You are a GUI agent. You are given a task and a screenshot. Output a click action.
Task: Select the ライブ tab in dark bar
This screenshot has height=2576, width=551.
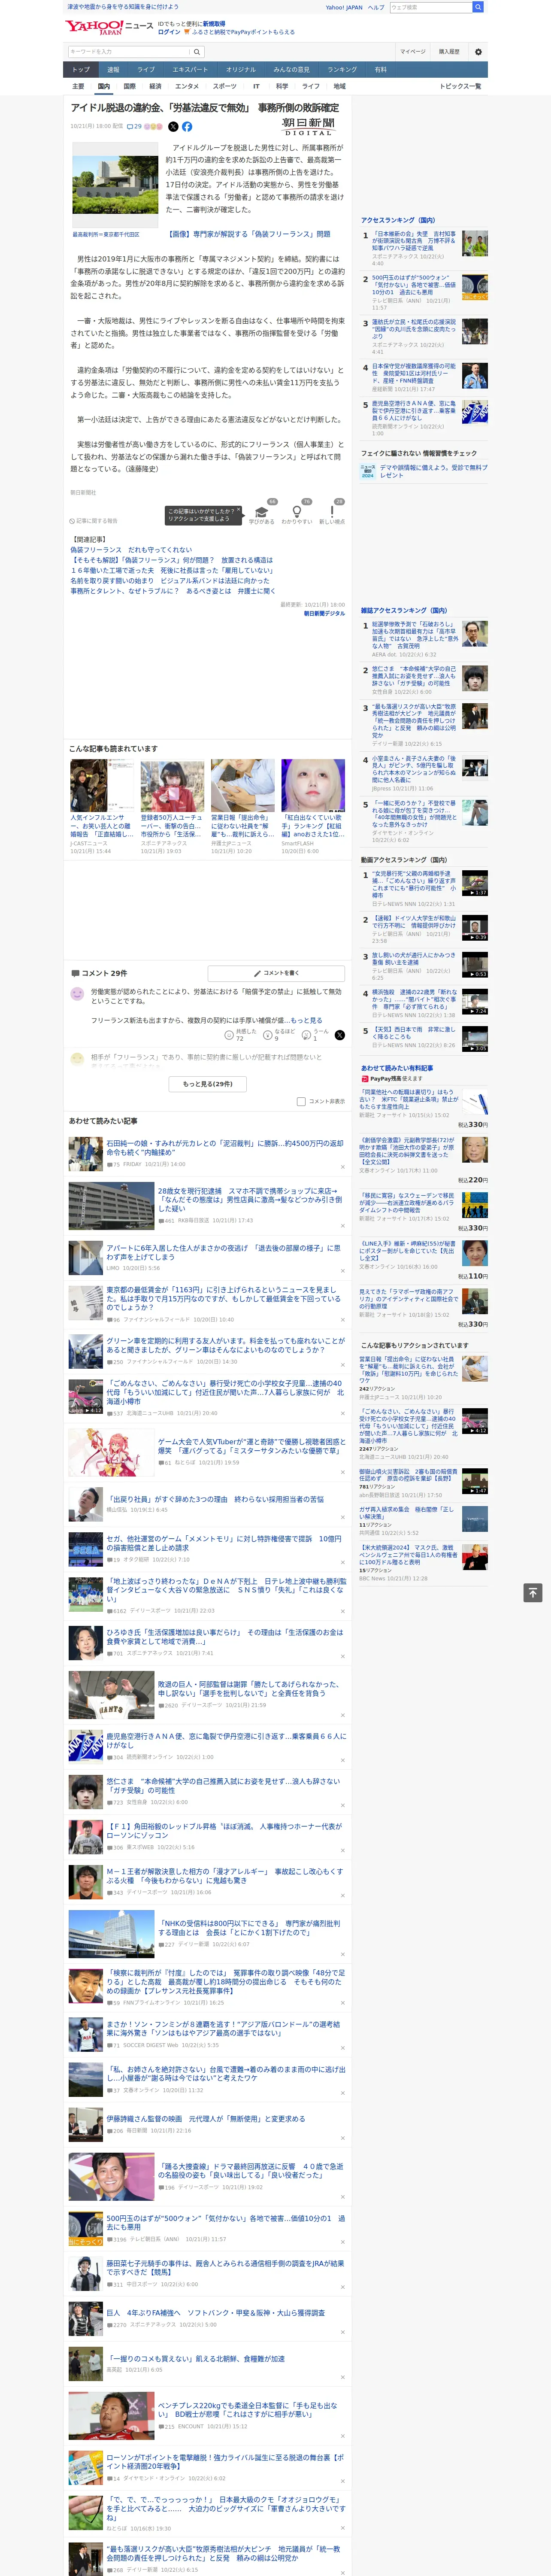(x=146, y=70)
